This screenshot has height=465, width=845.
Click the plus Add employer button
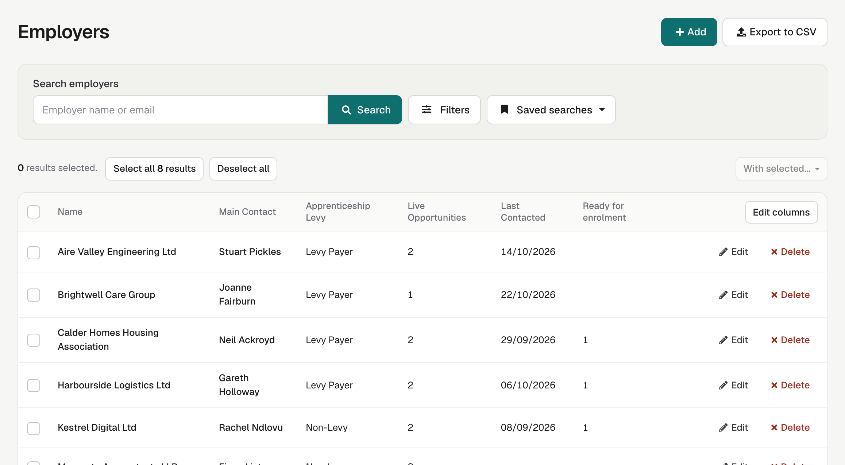[x=689, y=32]
